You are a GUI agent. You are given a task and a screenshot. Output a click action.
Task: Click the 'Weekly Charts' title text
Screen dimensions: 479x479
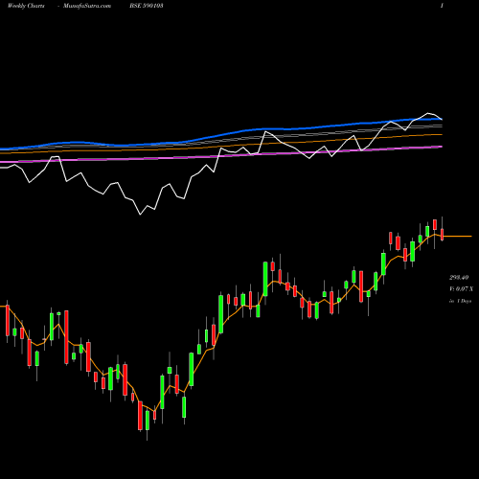point(26,6)
